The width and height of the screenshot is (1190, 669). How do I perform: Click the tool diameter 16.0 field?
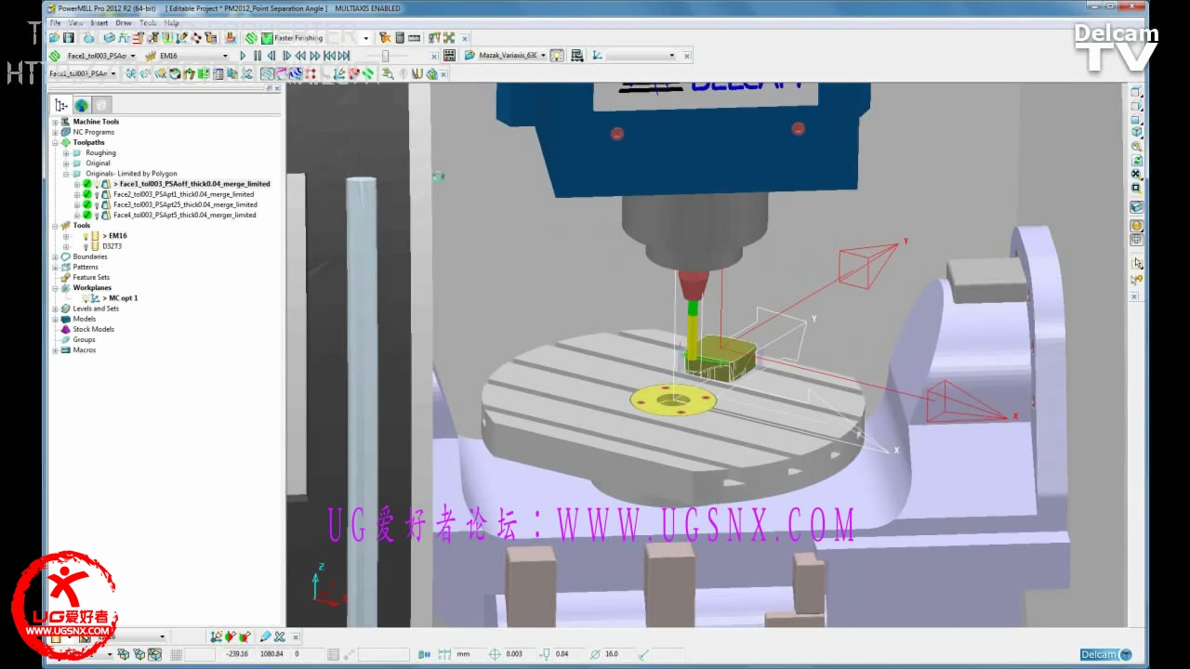point(617,654)
